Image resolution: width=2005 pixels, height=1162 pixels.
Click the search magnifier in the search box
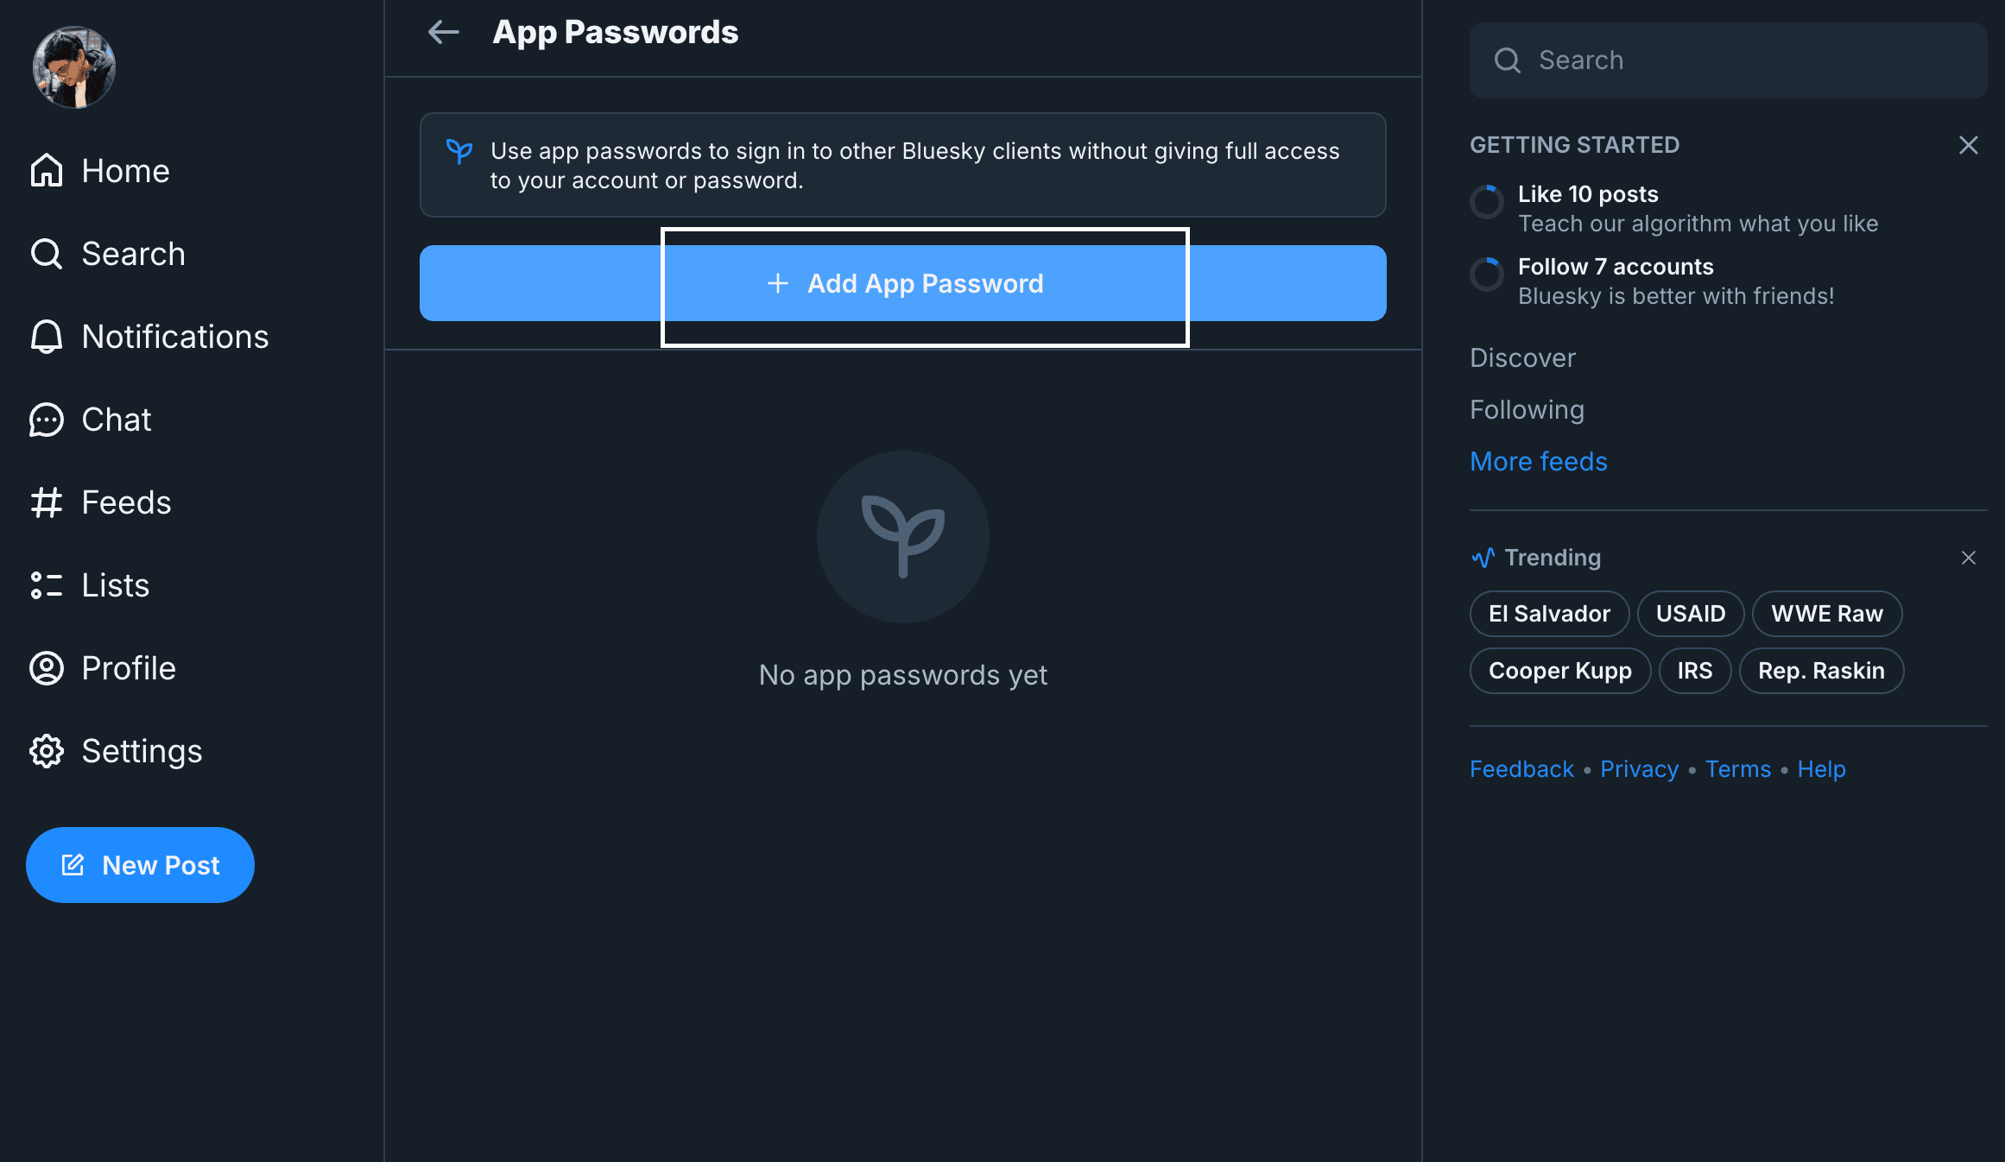(x=1507, y=60)
